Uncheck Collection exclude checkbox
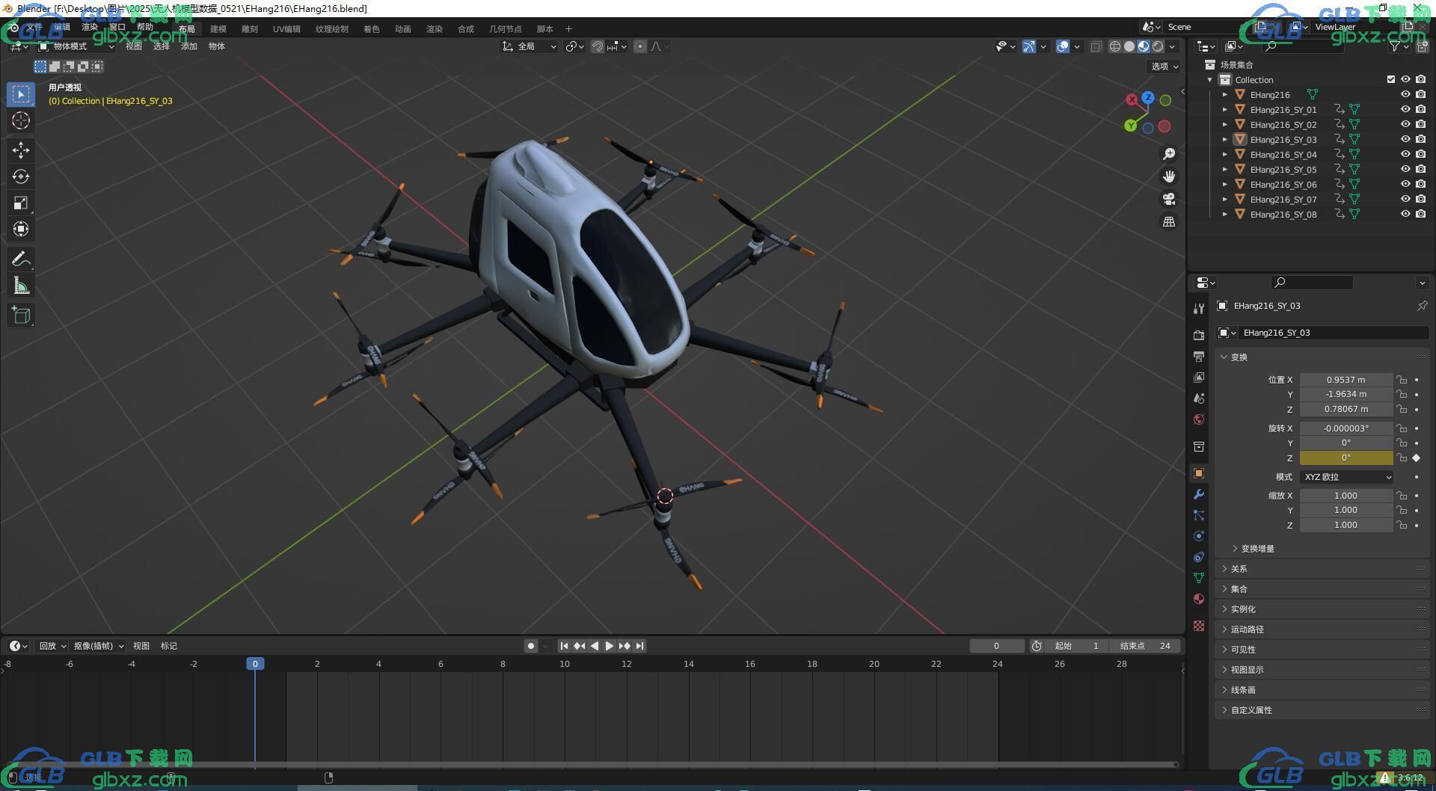Image resolution: width=1436 pixels, height=791 pixels. click(x=1391, y=79)
